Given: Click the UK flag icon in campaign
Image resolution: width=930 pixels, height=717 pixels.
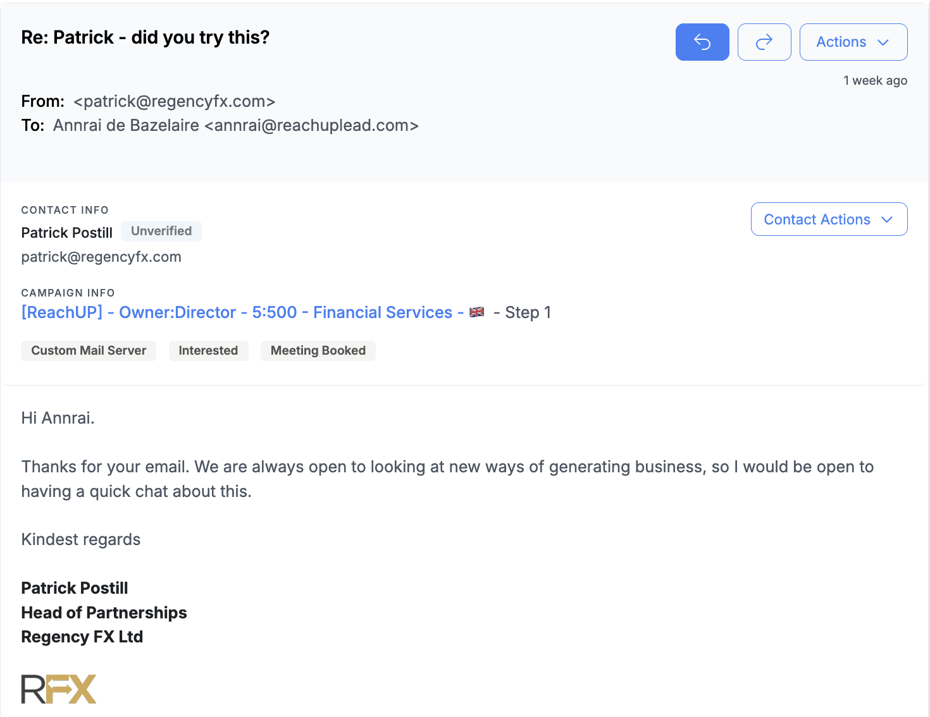Looking at the screenshot, I should tap(477, 312).
